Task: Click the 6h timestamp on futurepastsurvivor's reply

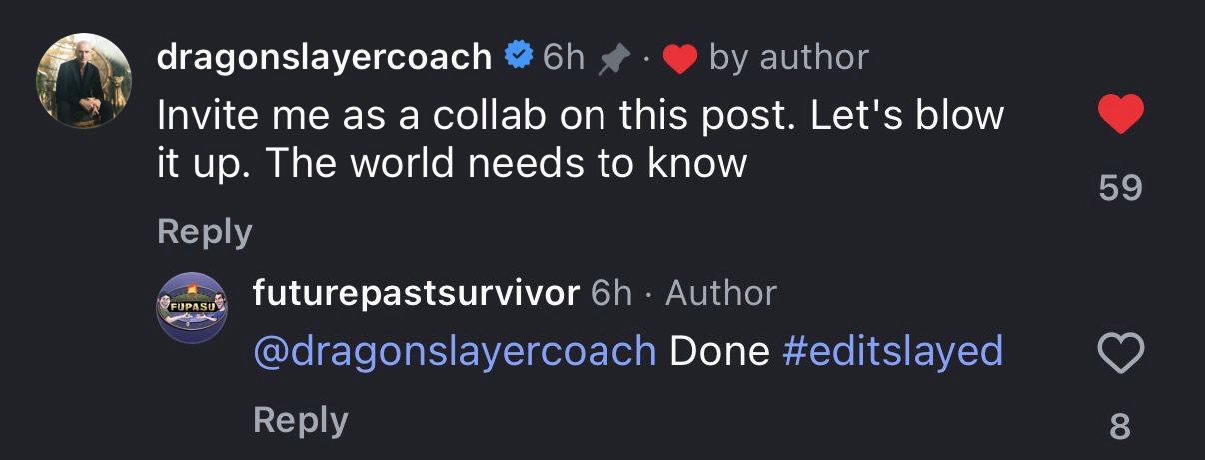Action: (611, 293)
